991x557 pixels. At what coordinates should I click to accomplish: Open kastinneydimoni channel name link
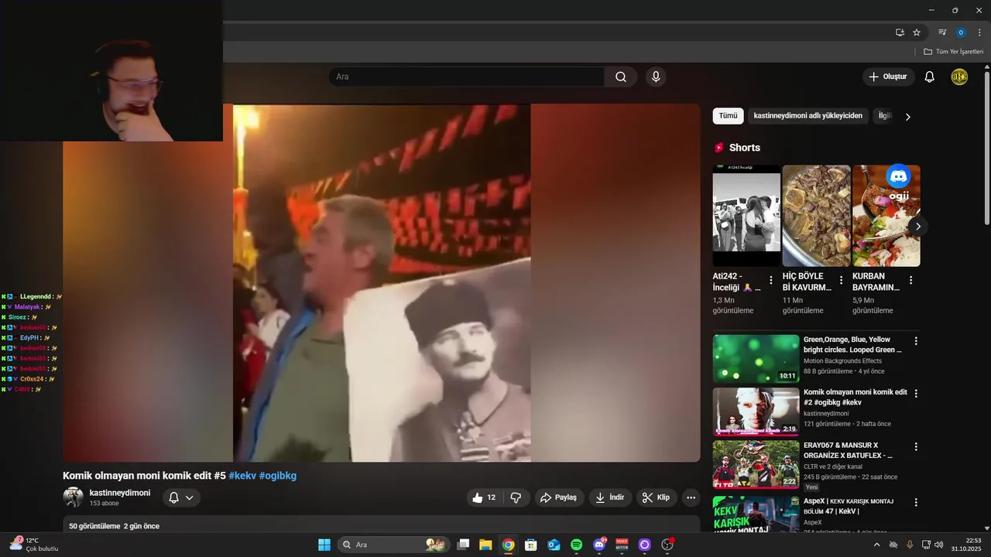click(120, 493)
